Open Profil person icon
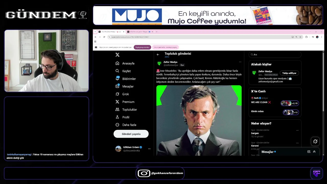Screen dimensions: 327x184 117,117
